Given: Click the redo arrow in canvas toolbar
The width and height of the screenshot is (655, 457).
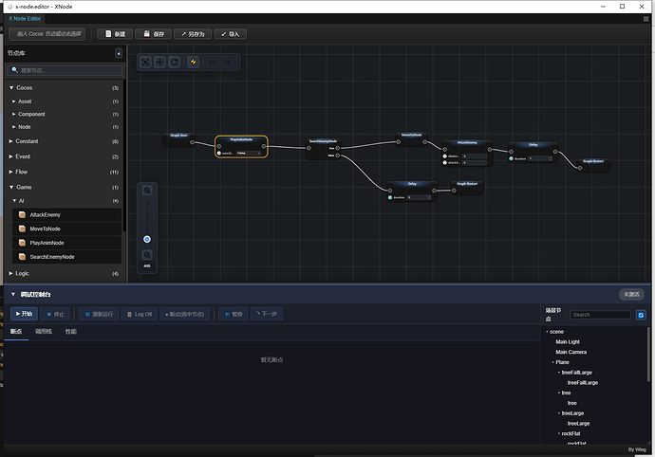Looking at the screenshot, I should click(227, 63).
